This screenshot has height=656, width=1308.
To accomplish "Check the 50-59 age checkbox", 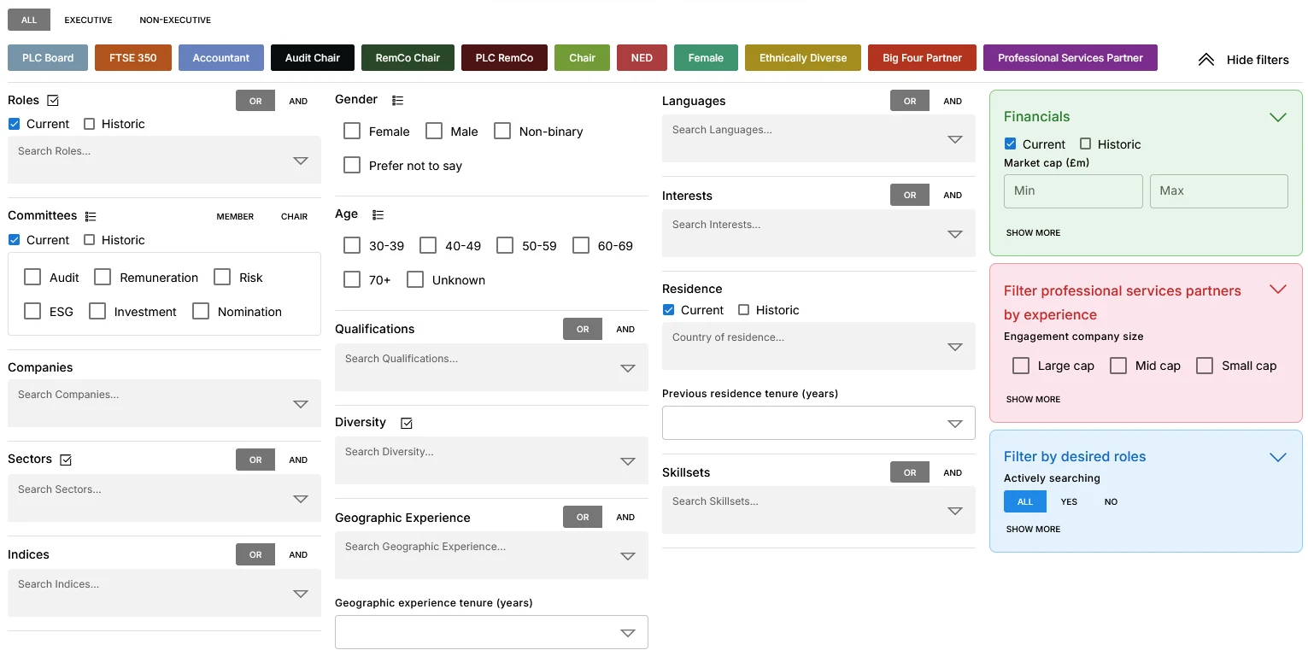I will [505, 245].
